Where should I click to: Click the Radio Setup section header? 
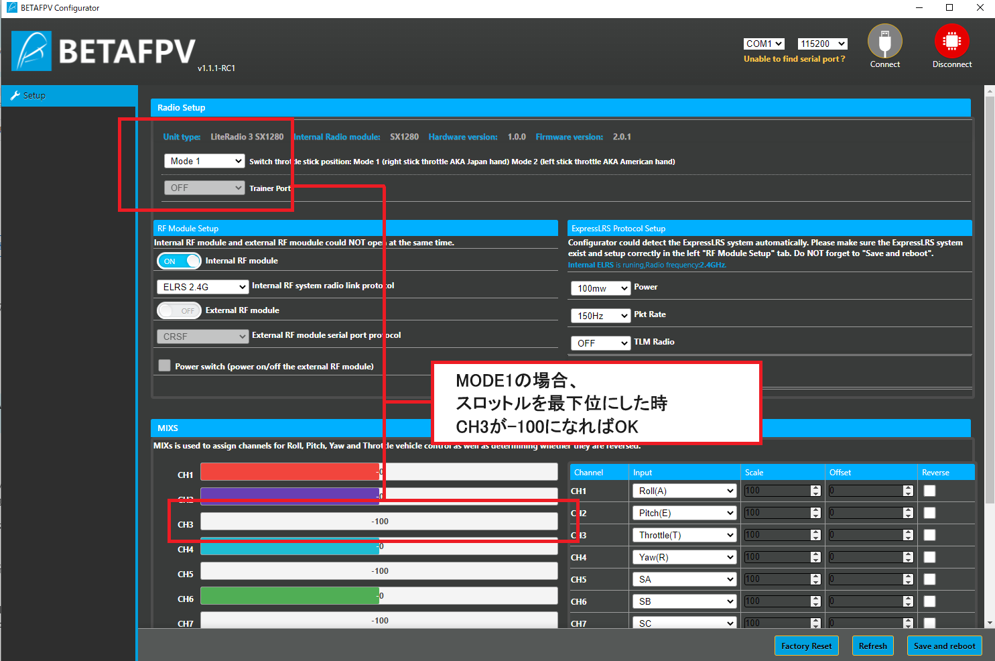(x=560, y=107)
